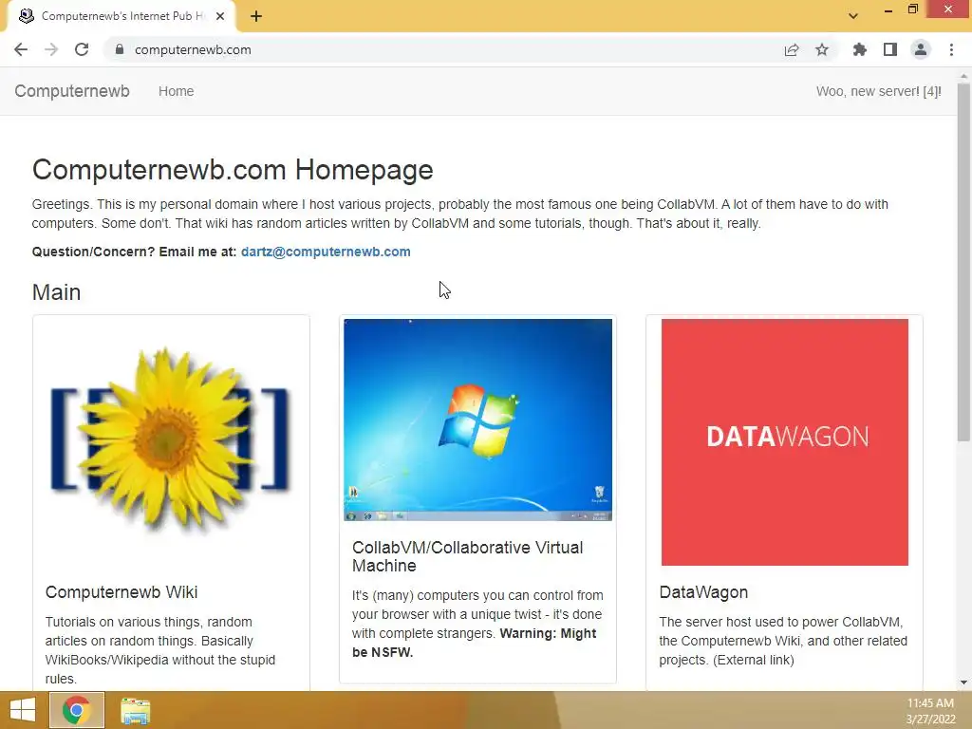Click the 'Computernewb.com Homepage' heading
Viewport: 972px width, 729px height.
[233, 170]
